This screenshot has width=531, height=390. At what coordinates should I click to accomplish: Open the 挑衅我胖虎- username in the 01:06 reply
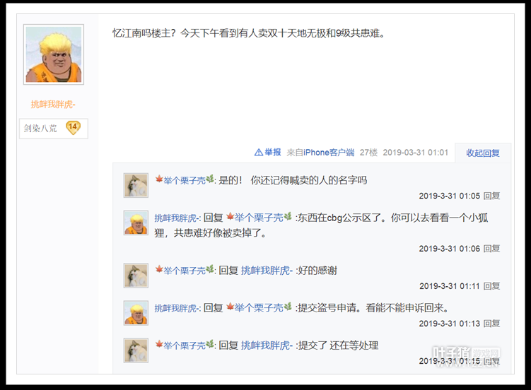click(177, 218)
